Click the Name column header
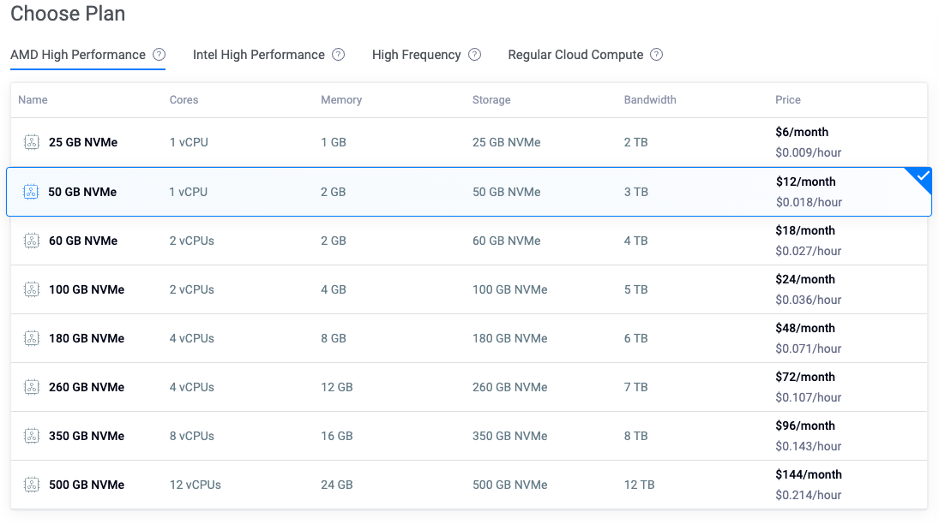939x524 pixels. coord(33,100)
